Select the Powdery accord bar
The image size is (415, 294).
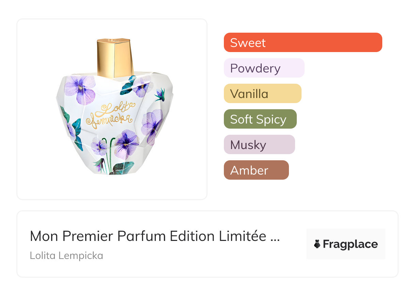pos(264,68)
